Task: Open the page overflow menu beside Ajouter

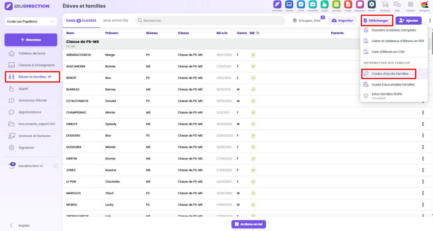Action: tap(430, 20)
